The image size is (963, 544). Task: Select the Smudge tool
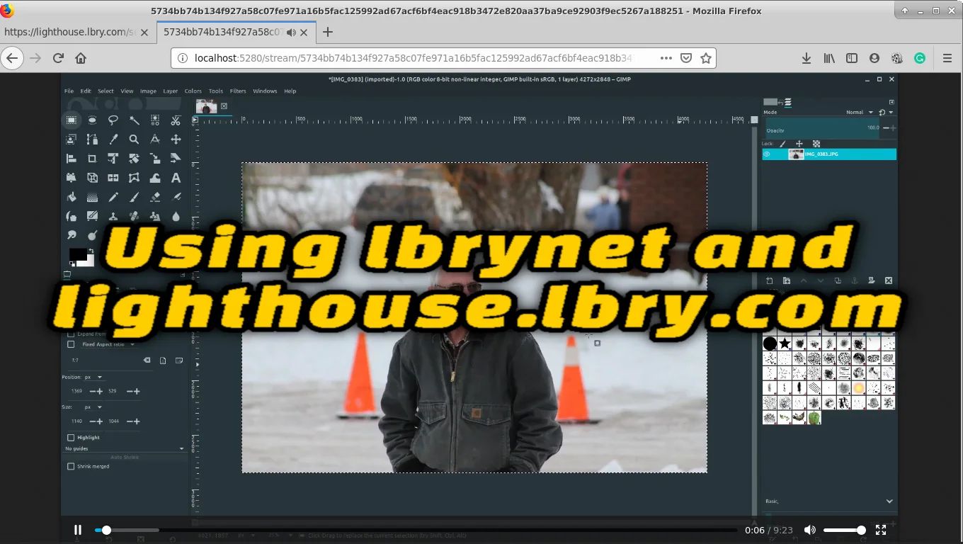click(71, 235)
